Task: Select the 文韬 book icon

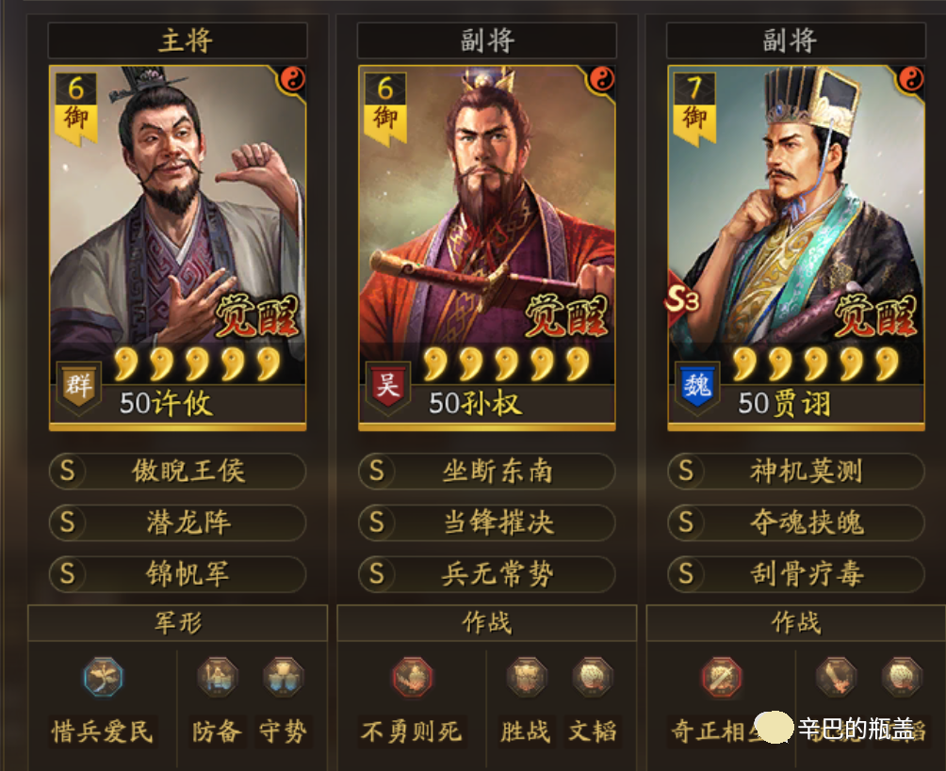Action: (593, 678)
